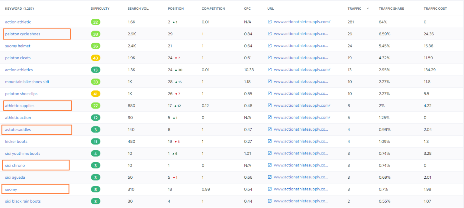Open the "astute saddles" keyword link
Screen dimensions: 464x208
[x=18, y=129]
